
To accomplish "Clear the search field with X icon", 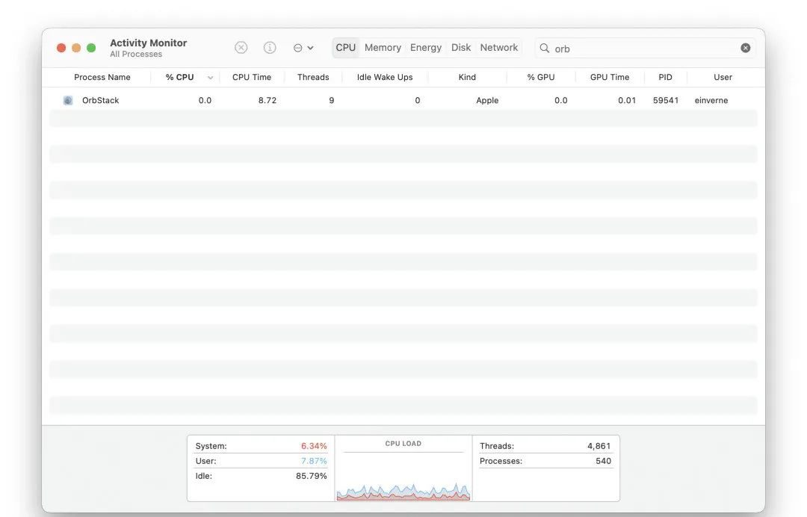I will click(745, 48).
